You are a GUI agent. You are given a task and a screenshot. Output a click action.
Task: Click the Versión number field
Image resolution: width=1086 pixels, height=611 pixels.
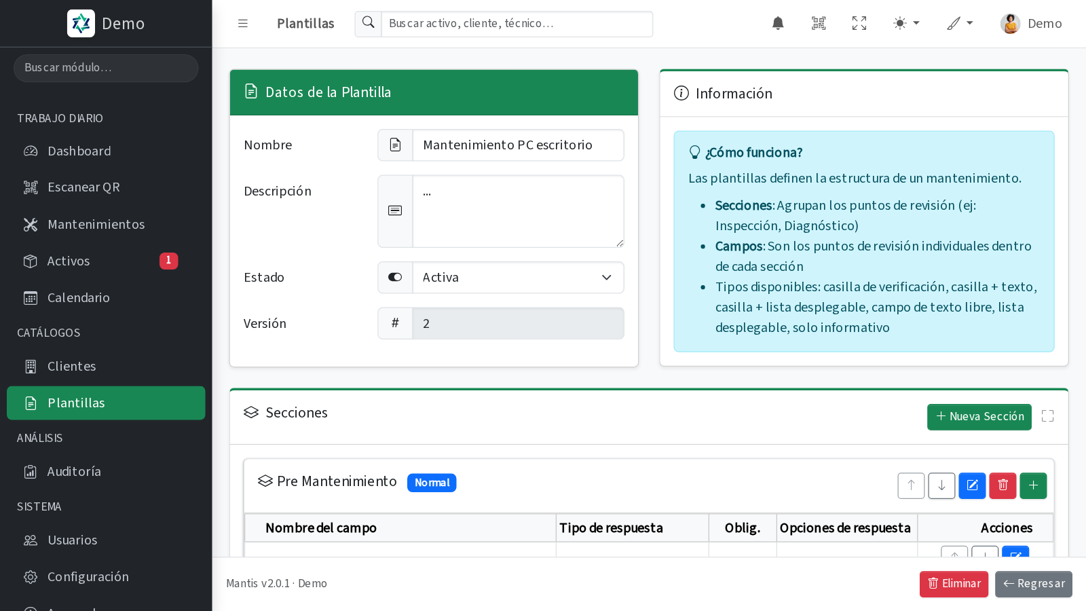518,324
